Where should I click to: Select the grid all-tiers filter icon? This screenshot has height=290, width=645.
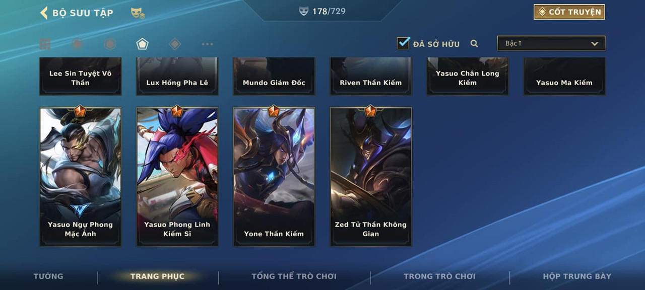point(45,44)
